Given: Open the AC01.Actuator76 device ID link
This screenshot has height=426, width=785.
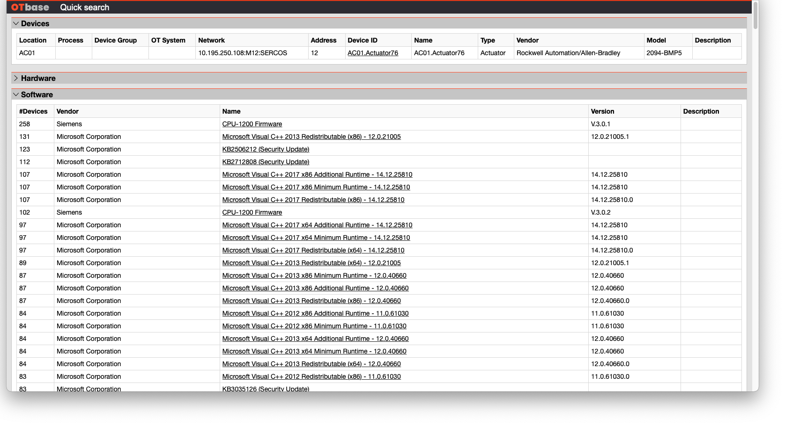Looking at the screenshot, I should coord(372,53).
